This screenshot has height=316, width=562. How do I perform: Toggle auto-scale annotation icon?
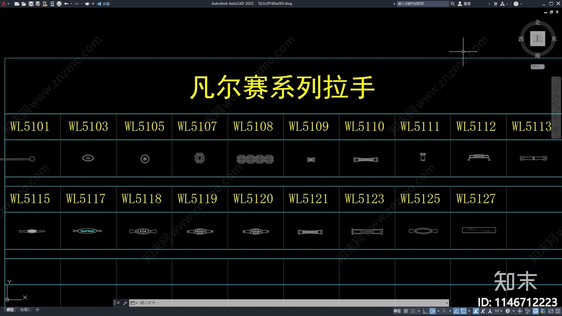point(483,311)
